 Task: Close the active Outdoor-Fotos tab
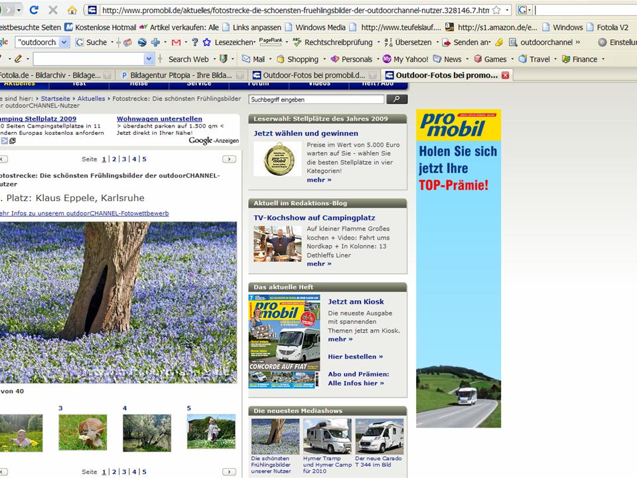coord(505,75)
